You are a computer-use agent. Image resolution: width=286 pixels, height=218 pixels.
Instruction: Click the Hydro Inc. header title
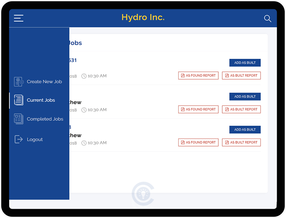click(x=143, y=17)
